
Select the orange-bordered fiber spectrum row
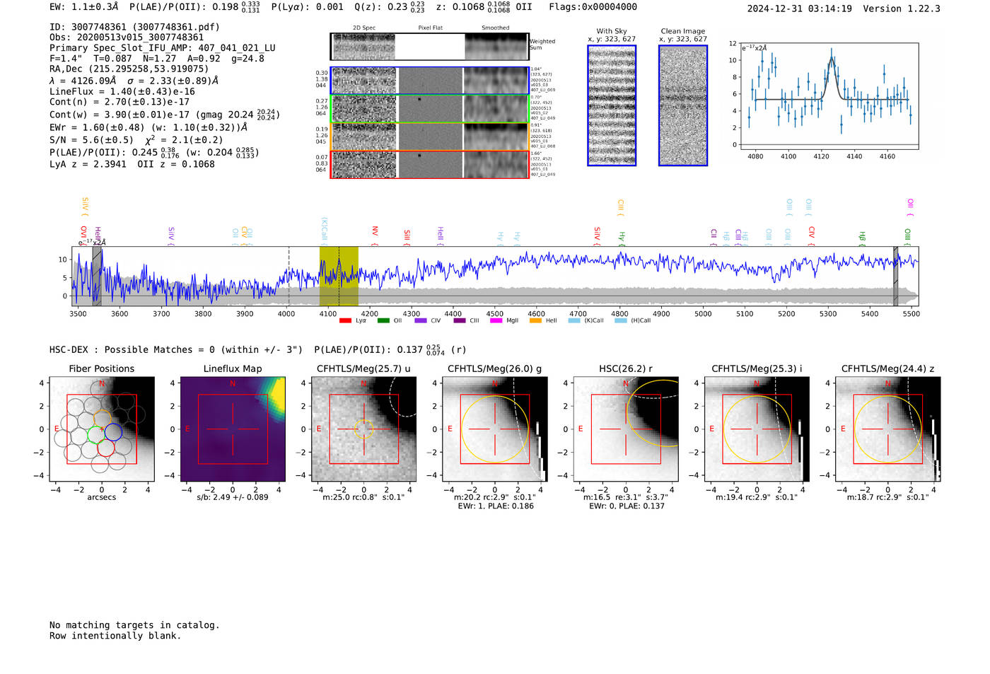429,136
